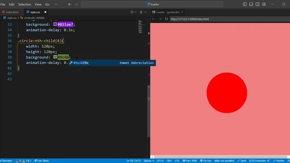Expand the run button dropdown arrow

click(x=135, y=12)
